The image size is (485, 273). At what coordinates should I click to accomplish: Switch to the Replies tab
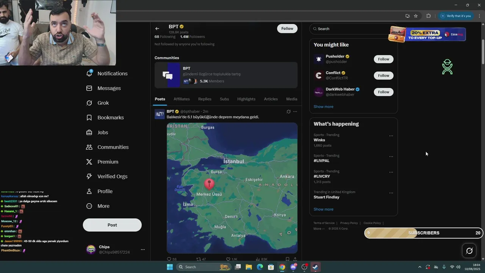pos(205,99)
